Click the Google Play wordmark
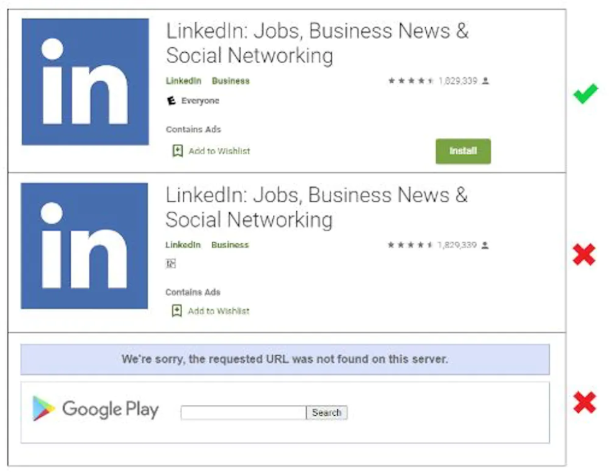Screen dimensions: 609x475 110,409
